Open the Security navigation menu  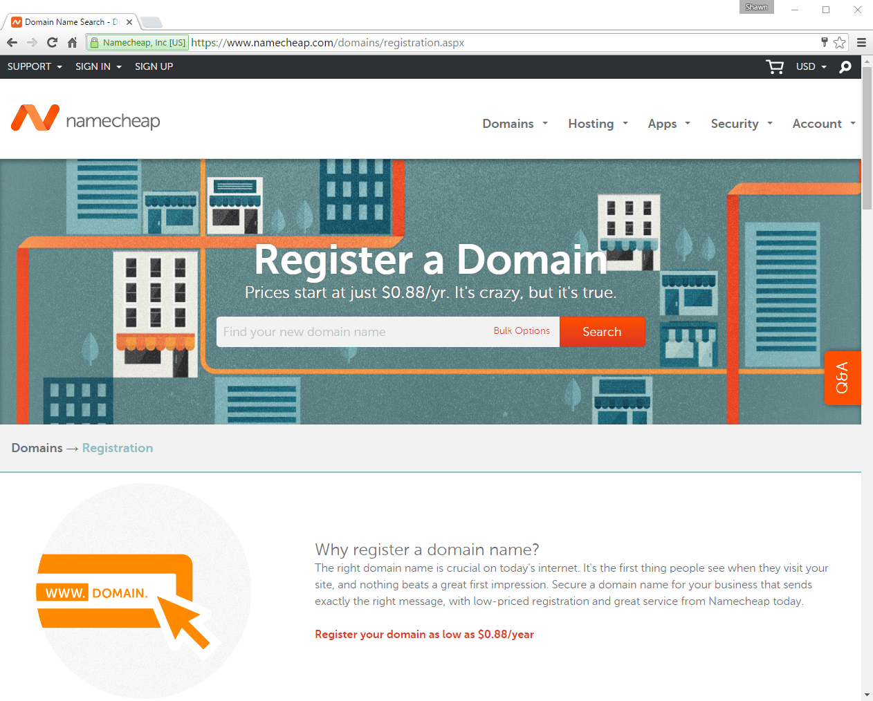point(741,124)
